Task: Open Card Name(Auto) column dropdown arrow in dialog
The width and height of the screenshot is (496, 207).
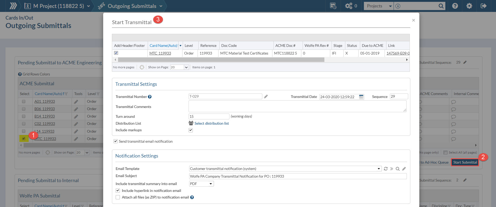Action: [180, 46]
